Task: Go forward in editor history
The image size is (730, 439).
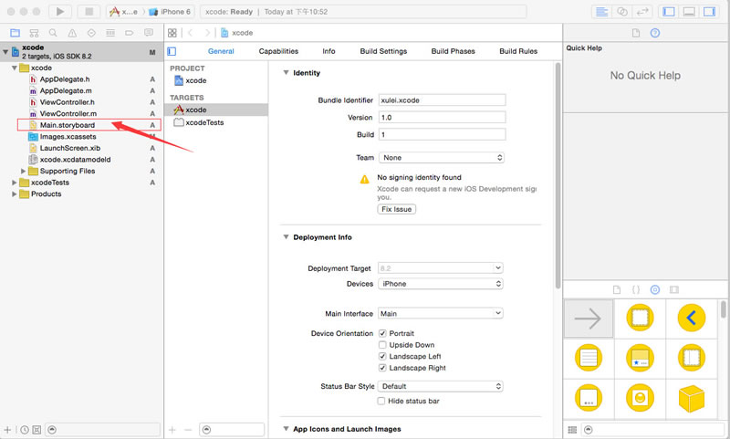Action: point(207,33)
